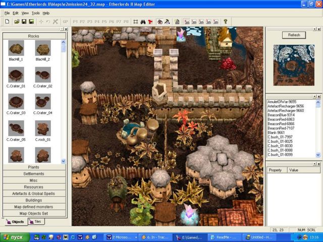Select the hammer terrain tool icon
Viewport: 323px width, 242px height.
(167, 22)
